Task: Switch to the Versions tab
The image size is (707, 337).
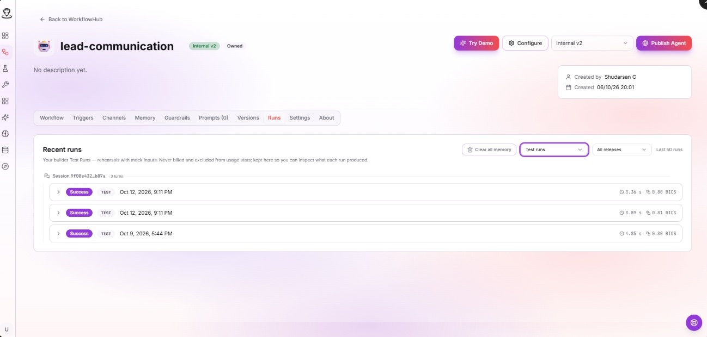Action: coord(248,118)
